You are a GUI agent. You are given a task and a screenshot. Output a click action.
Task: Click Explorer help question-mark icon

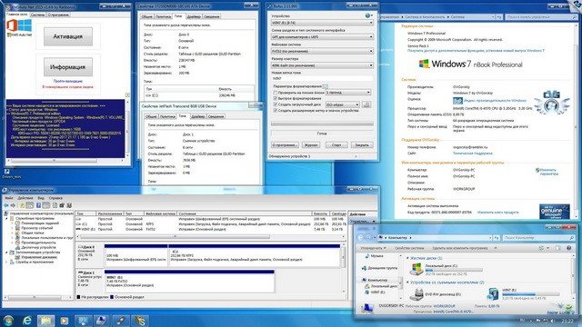[569, 248]
